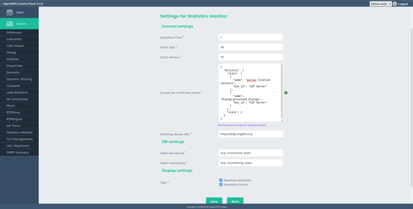
Task: Collapse the System sidebar section
Action: tap(19, 24)
